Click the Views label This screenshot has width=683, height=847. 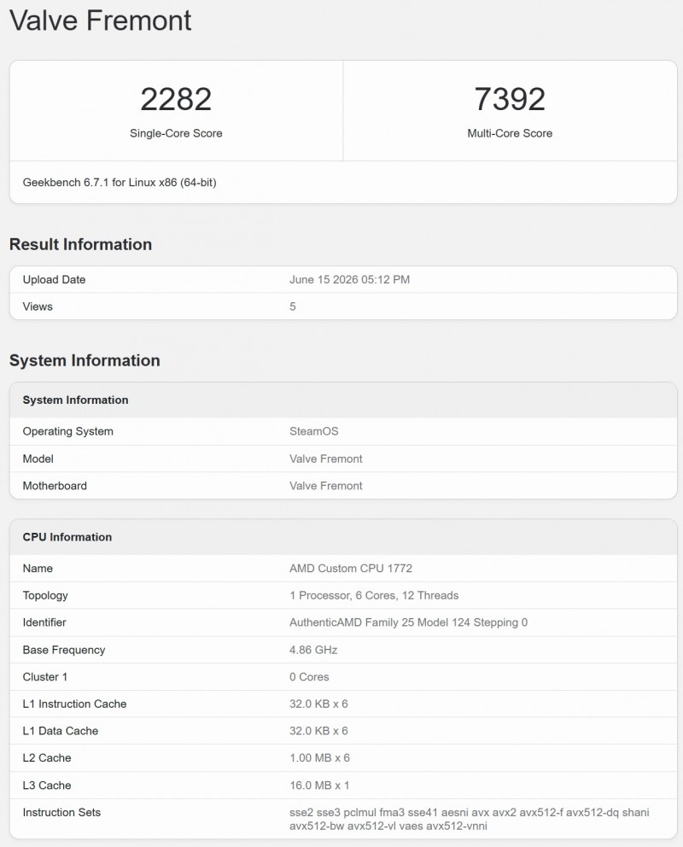pos(38,307)
